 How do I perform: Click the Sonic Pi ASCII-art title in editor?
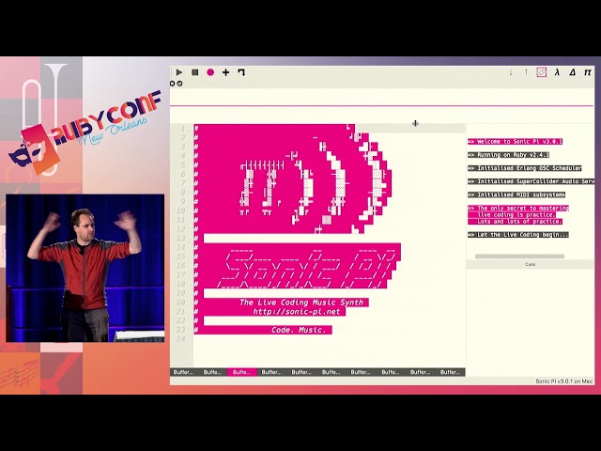pyautogui.click(x=306, y=267)
